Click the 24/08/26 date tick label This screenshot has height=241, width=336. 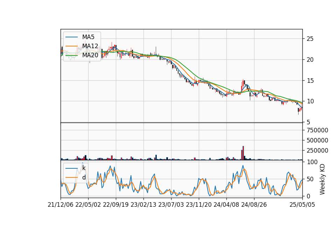[254, 205]
